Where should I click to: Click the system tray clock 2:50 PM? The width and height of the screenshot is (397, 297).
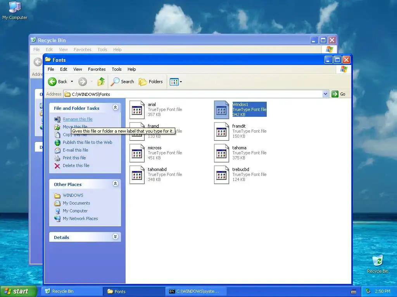click(x=383, y=292)
